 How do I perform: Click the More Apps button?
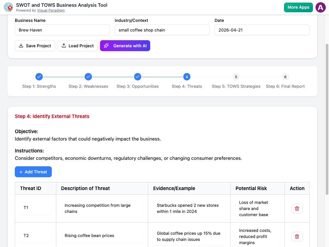[x=298, y=7]
